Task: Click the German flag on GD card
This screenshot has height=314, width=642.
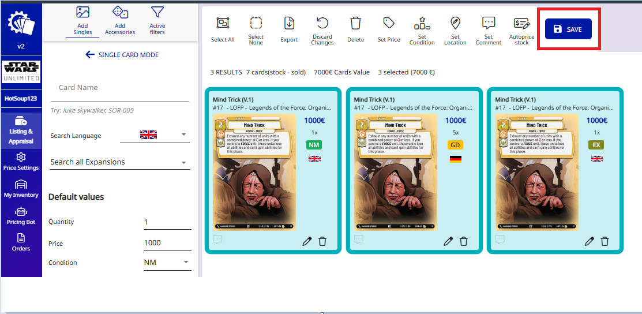Action: pos(456,159)
